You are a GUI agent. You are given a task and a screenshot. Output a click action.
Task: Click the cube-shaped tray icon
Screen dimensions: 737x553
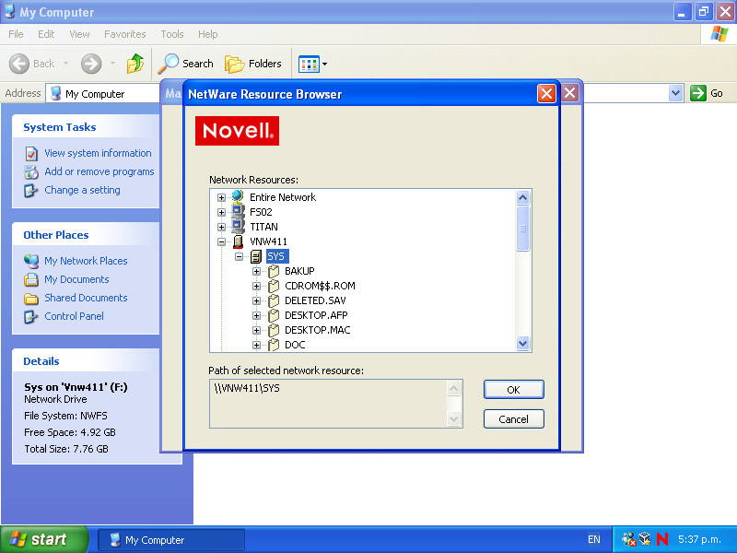click(x=645, y=538)
